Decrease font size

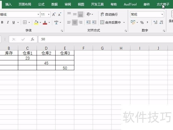(x=60, y=14)
